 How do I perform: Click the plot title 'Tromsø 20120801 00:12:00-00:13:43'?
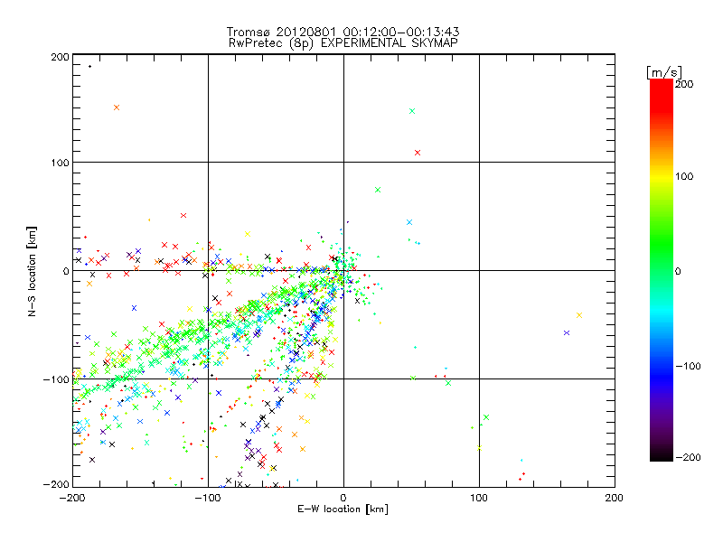(343, 32)
